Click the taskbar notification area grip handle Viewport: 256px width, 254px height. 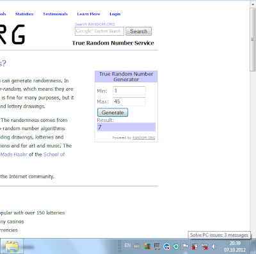120,246
